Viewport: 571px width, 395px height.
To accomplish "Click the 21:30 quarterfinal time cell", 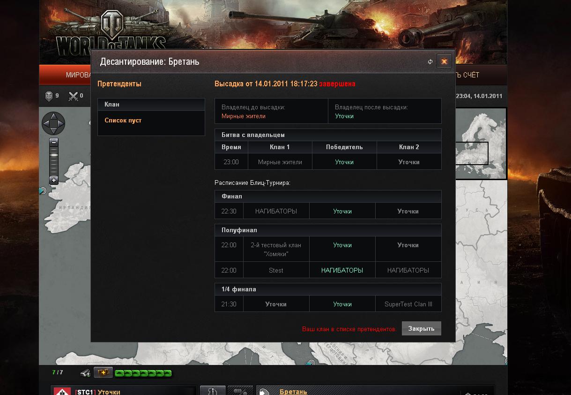I will (229, 304).
